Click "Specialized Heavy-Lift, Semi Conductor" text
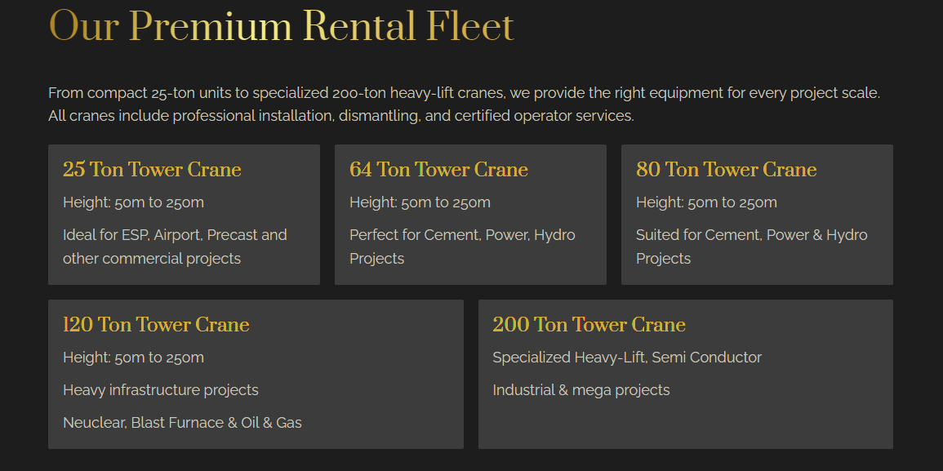943x471 pixels. [x=627, y=358]
